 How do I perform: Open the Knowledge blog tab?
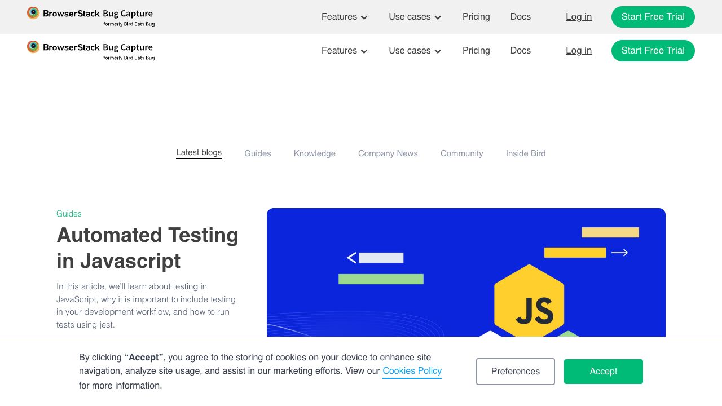click(314, 153)
